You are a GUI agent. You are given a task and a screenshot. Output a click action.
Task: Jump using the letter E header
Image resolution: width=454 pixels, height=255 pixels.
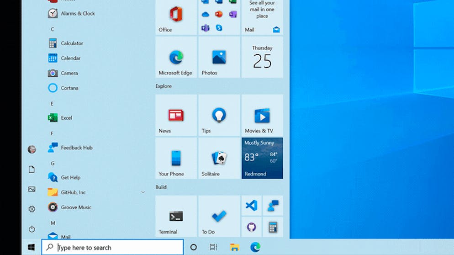click(x=52, y=104)
